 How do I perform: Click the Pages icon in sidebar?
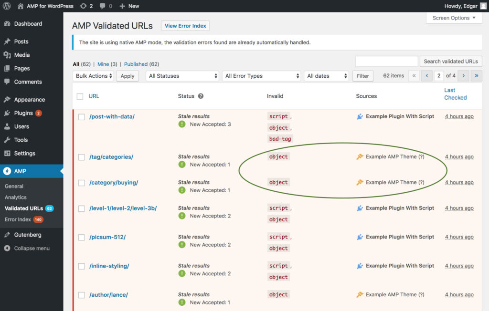[x=7, y=68]
